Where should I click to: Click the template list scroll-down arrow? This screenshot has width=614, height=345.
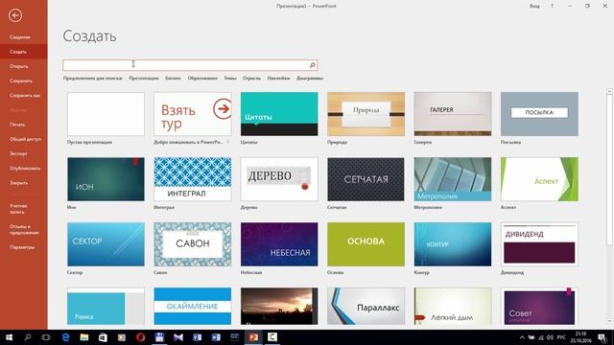coord(609,321)
